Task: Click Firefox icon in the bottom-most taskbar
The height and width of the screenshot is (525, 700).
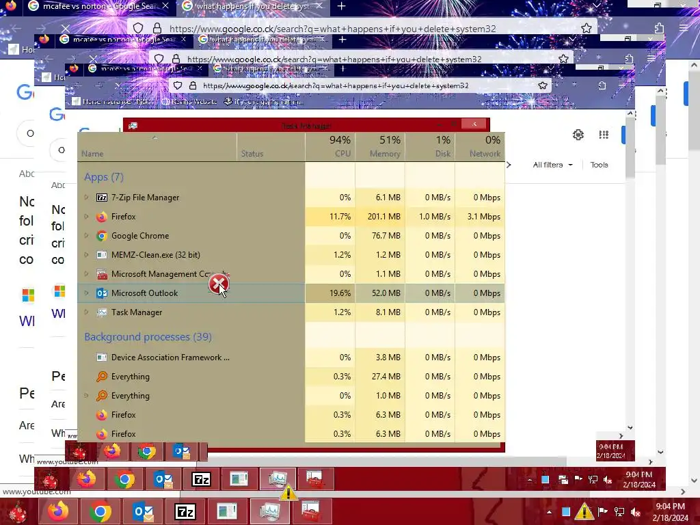Action: click(x=58, y=511)
